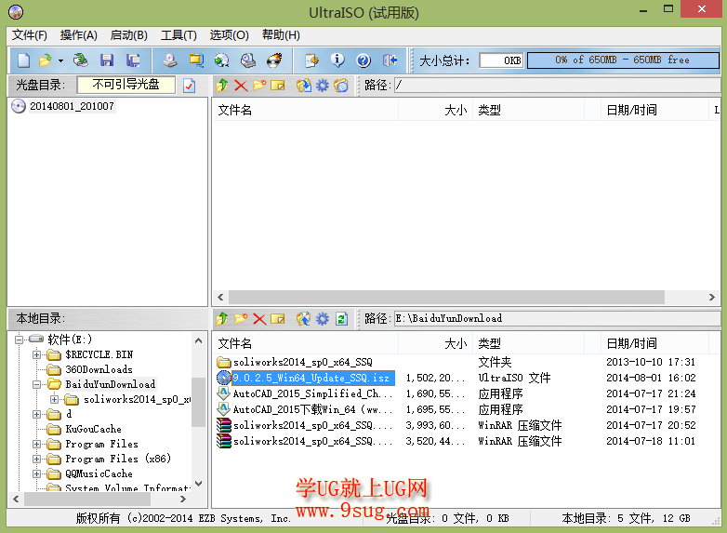Click the Make CD image icon

170,60
